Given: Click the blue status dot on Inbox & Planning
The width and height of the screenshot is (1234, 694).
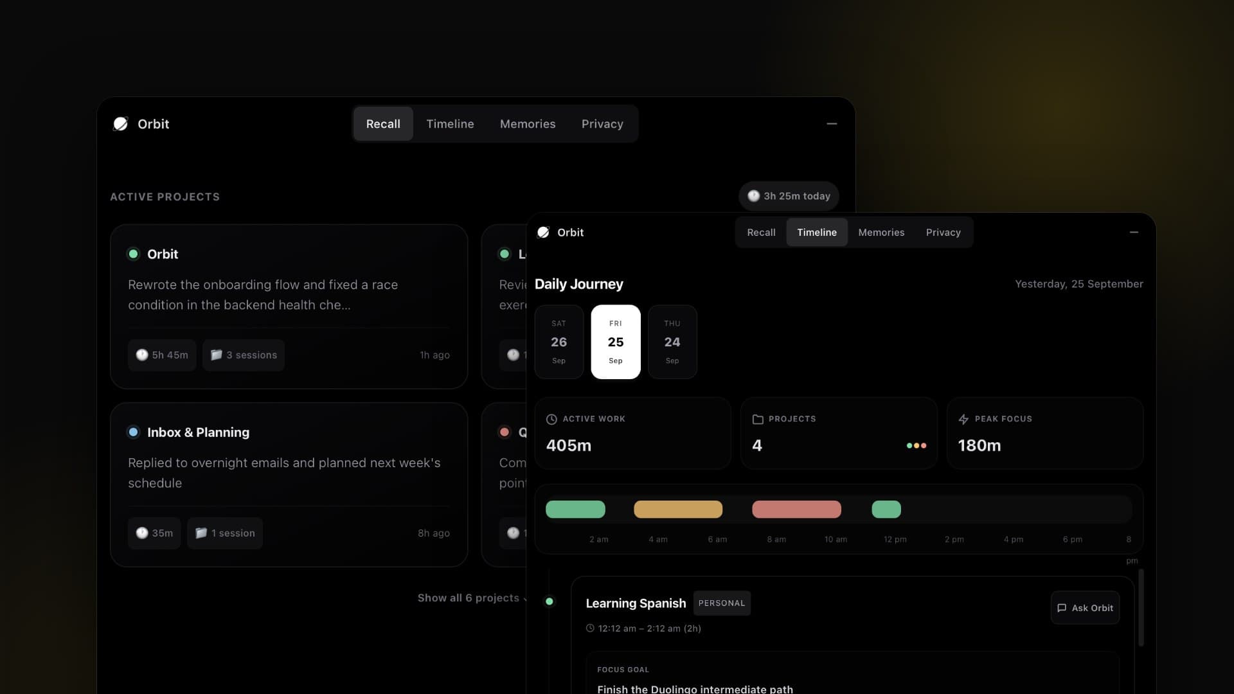Looking at the screenshot, I should 133,432.
